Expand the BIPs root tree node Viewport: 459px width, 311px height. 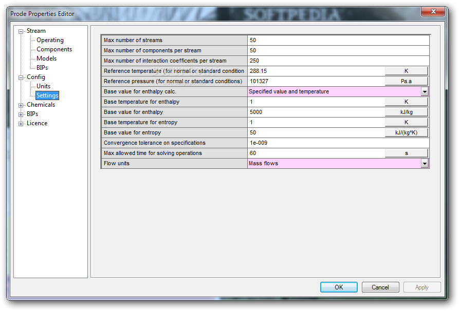21,114
